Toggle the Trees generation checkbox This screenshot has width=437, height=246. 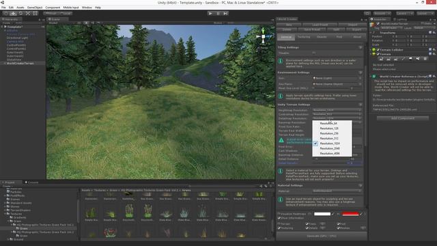(307, 224)
